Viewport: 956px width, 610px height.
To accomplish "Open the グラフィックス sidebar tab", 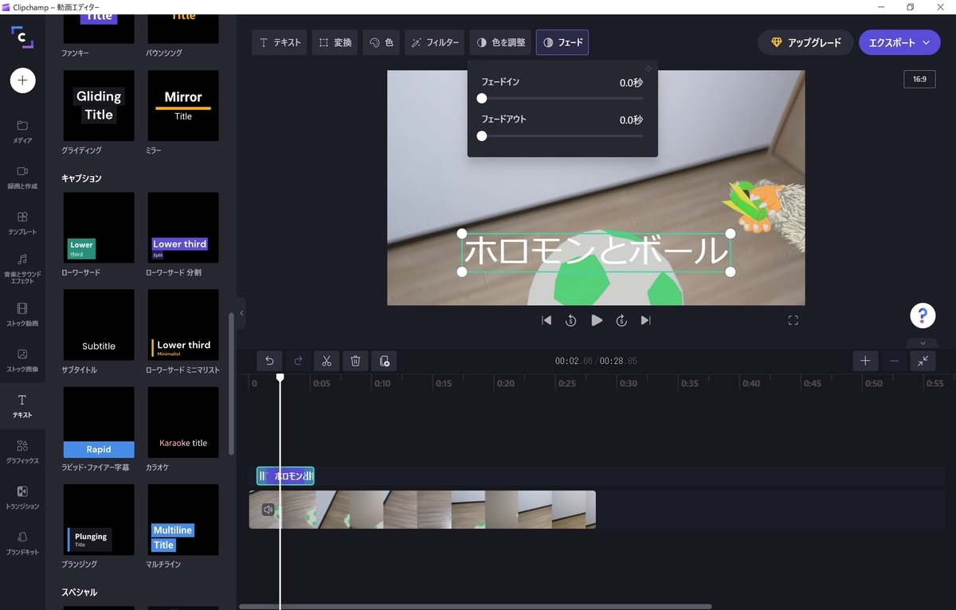I will click(x=22, y=452).
